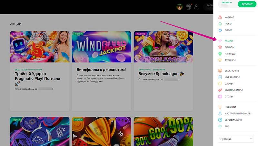Open the Spinoleague promo banner image
Image resolution: width=258 pixels, height=146 pixels.
tap(164, 47)
